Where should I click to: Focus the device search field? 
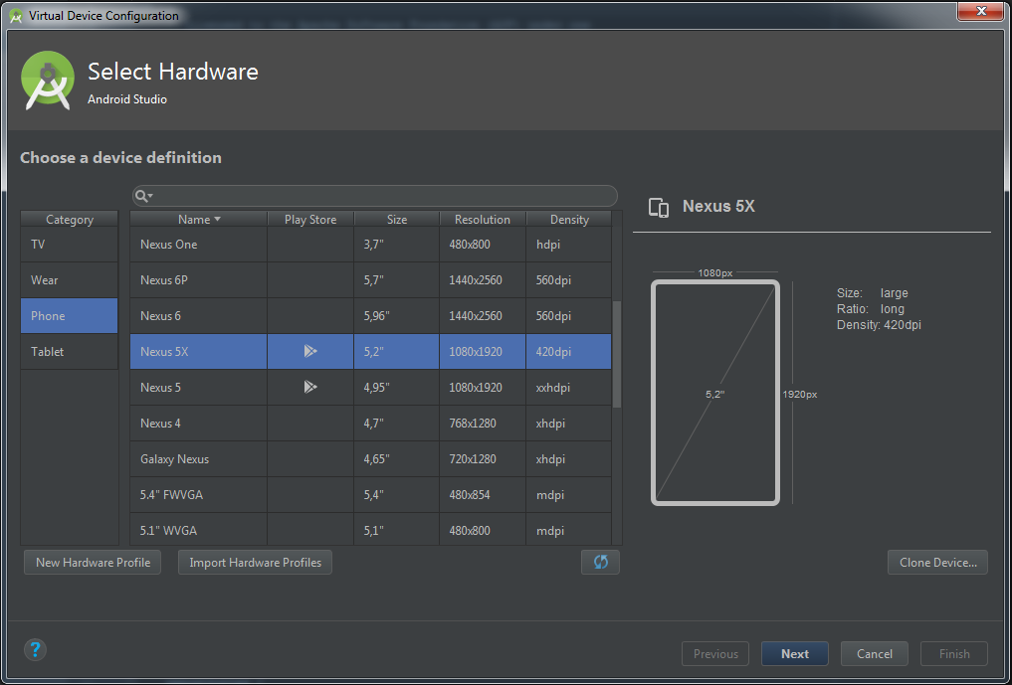click(x=375, y=196)
